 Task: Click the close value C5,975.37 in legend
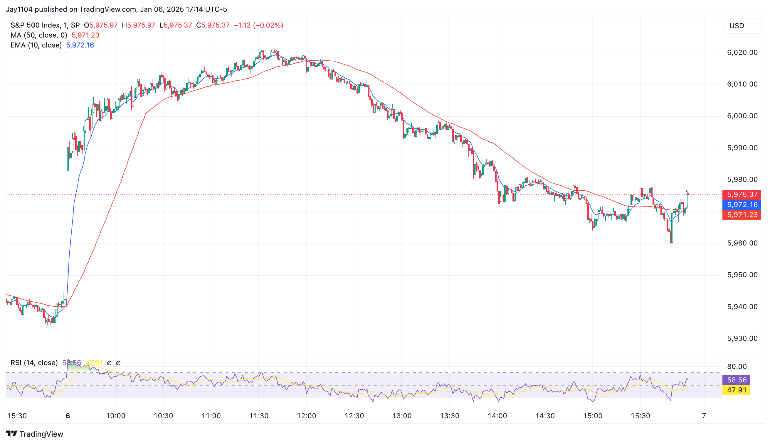click(x=213, y=25)
